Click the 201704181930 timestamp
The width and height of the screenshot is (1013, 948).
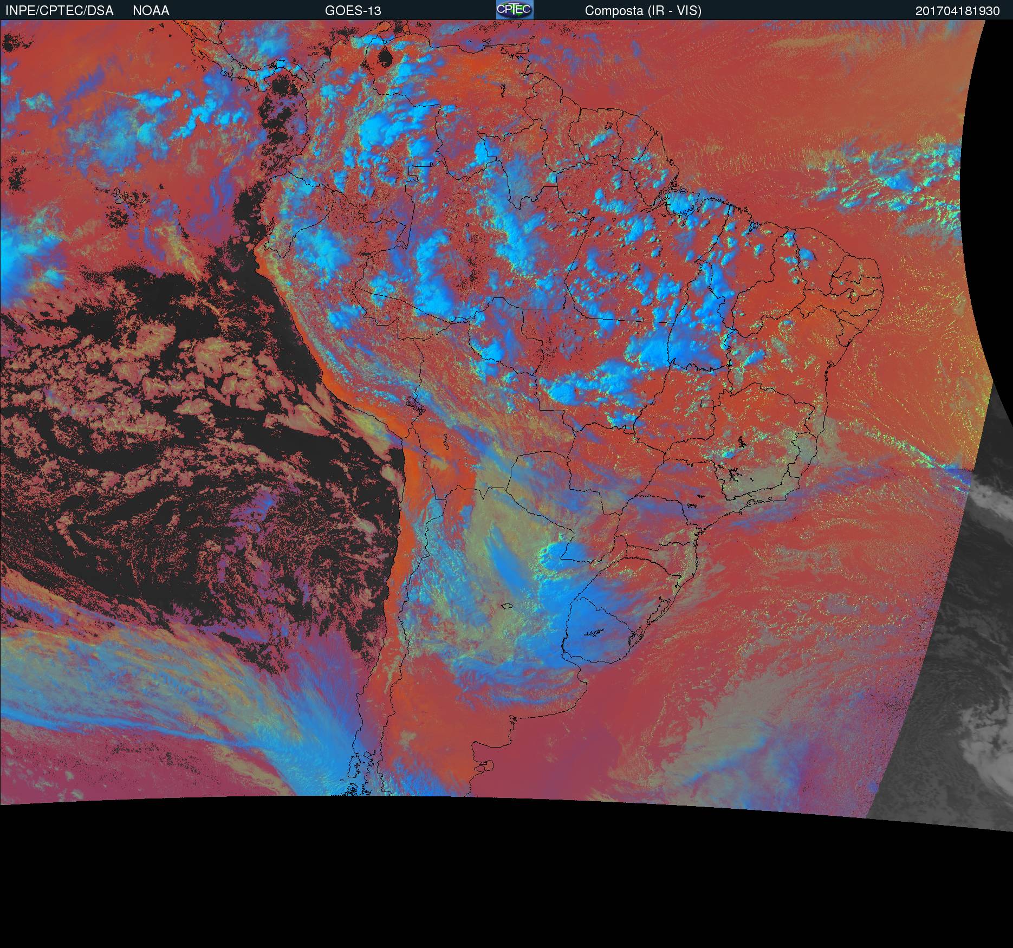pyautogui.click(x=958, y=11)
